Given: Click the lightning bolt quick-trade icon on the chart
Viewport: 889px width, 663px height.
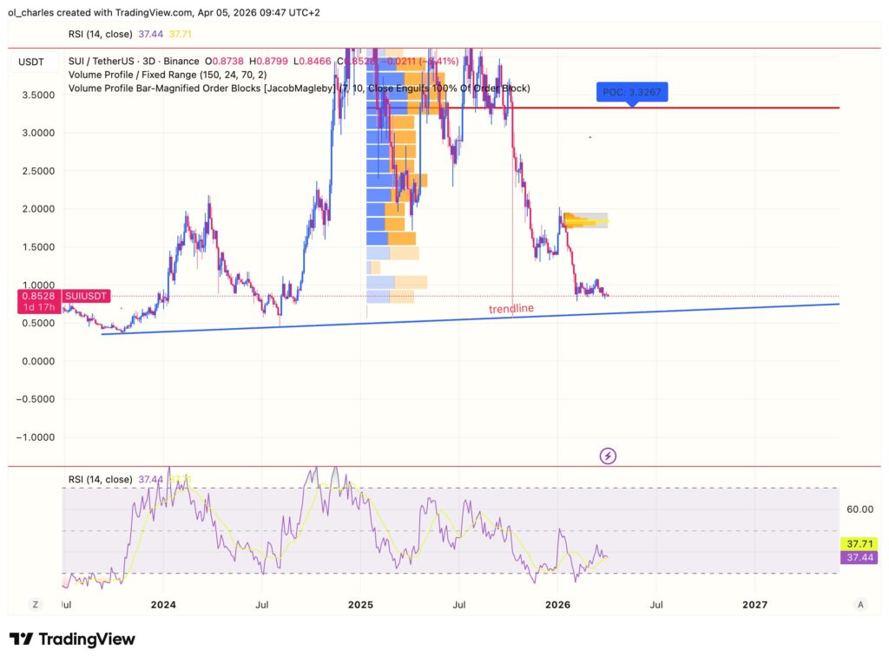Looking at the screenshot, I should [x=608, y=456].
